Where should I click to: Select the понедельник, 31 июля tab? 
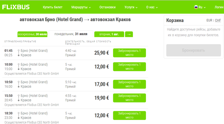pyautogui.click(x=71, y=34)
